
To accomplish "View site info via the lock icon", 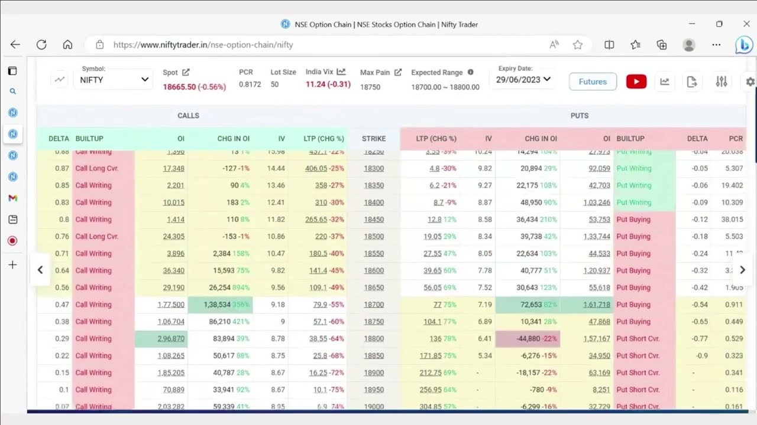I will [x=99, y=44].
